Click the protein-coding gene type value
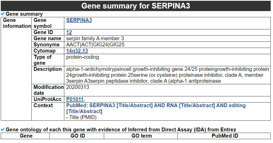The height and width of the screenshot is (143, 273). 83,57
